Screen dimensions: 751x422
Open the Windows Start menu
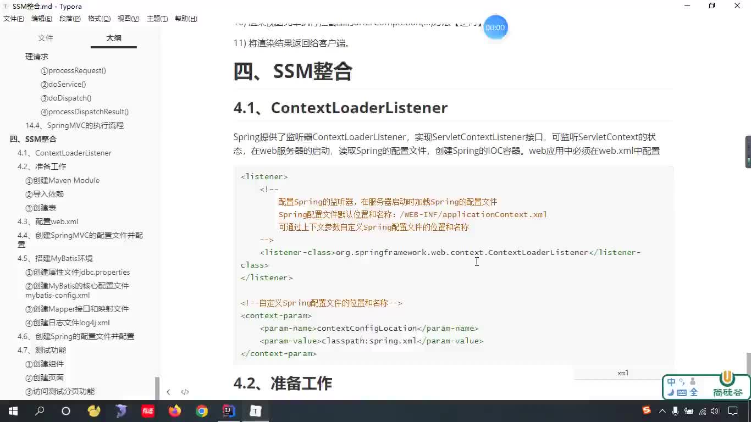pyautogui.click(x=13, y=410)
